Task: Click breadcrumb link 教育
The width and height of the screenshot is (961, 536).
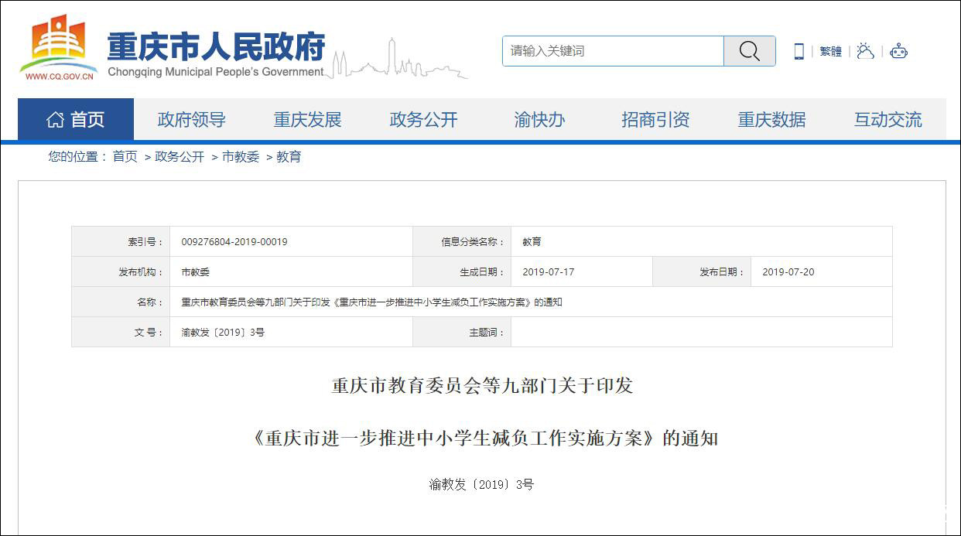Action: pos(289,157)
